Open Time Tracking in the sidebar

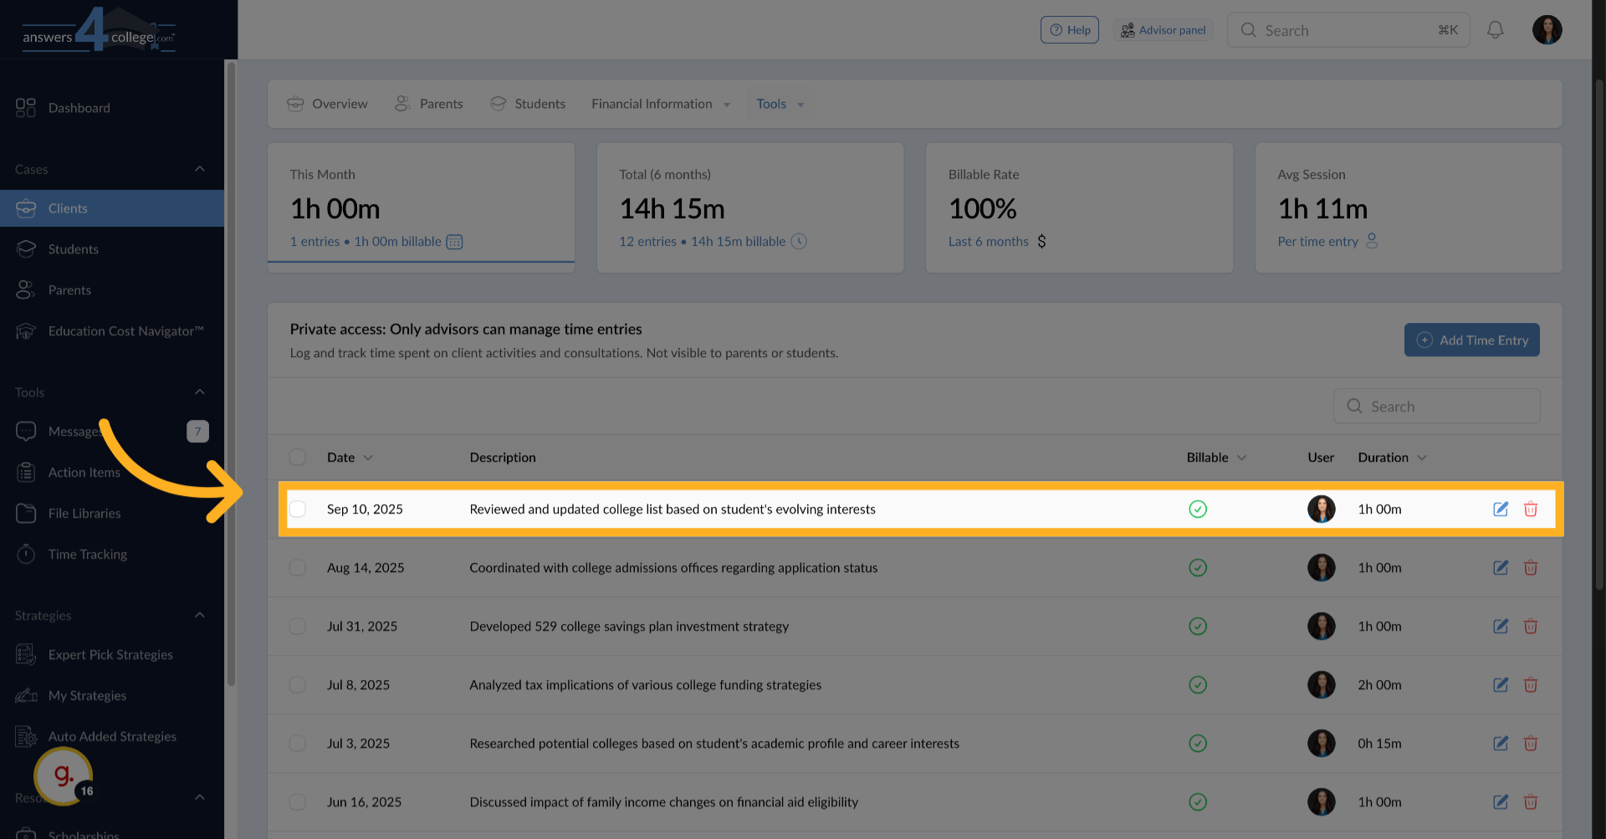[x=87, y=554]
